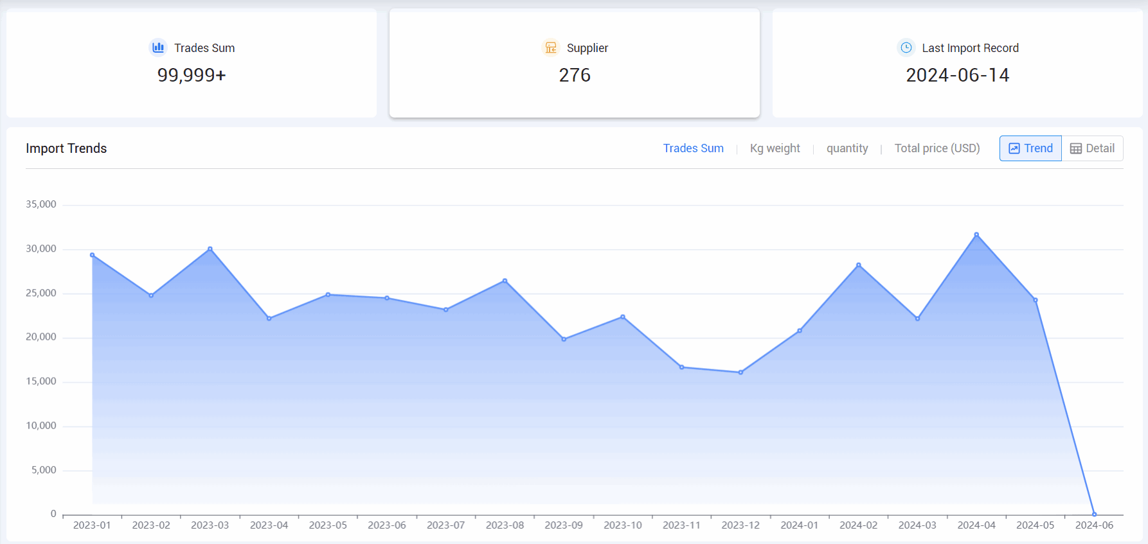Viewport: 1148px width, 544px height.
Task: Click the chart icon in Trend button
Action: click(x=1014, y=148)
